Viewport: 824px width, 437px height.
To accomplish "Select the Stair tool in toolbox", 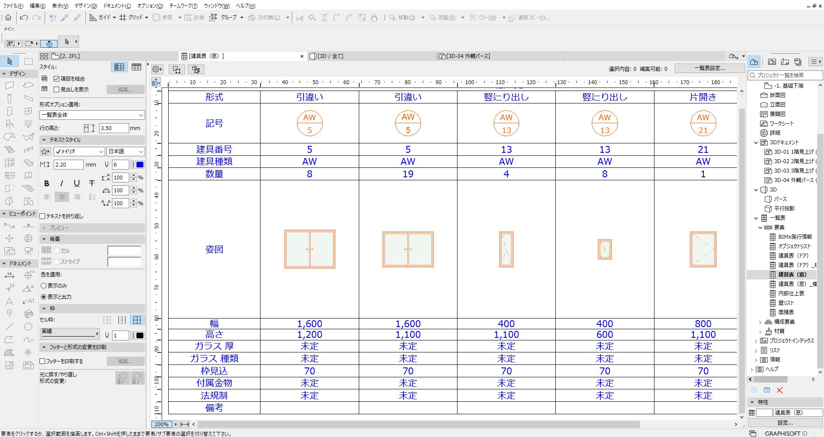I will point(9,150).
